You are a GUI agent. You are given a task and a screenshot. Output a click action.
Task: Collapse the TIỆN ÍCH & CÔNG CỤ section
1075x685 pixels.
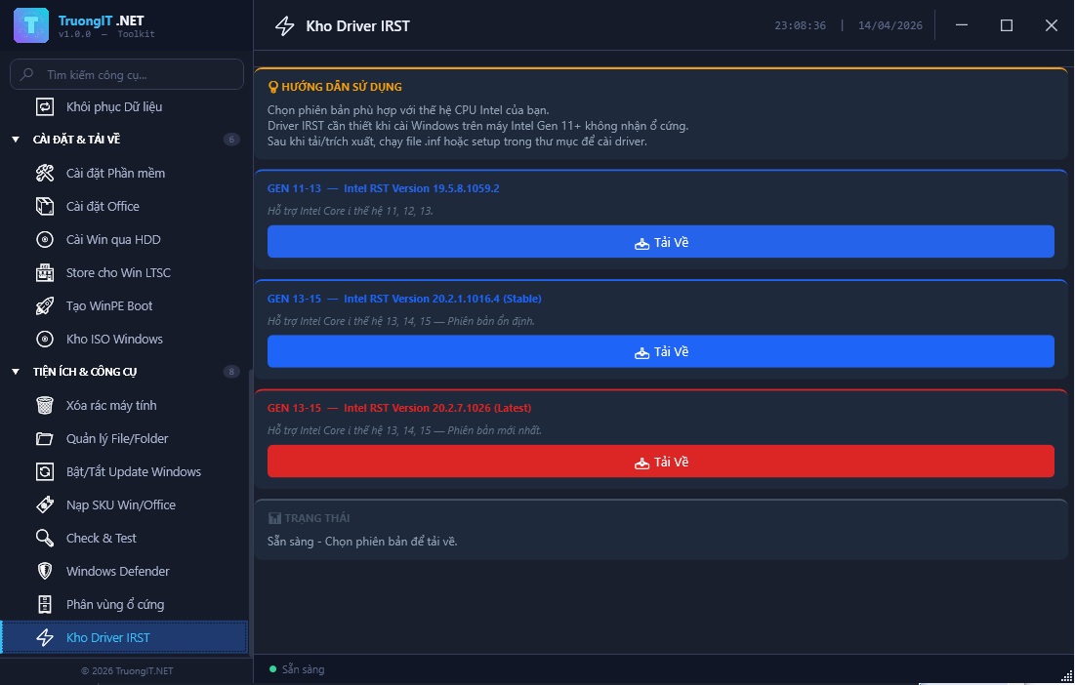point(16,372)
